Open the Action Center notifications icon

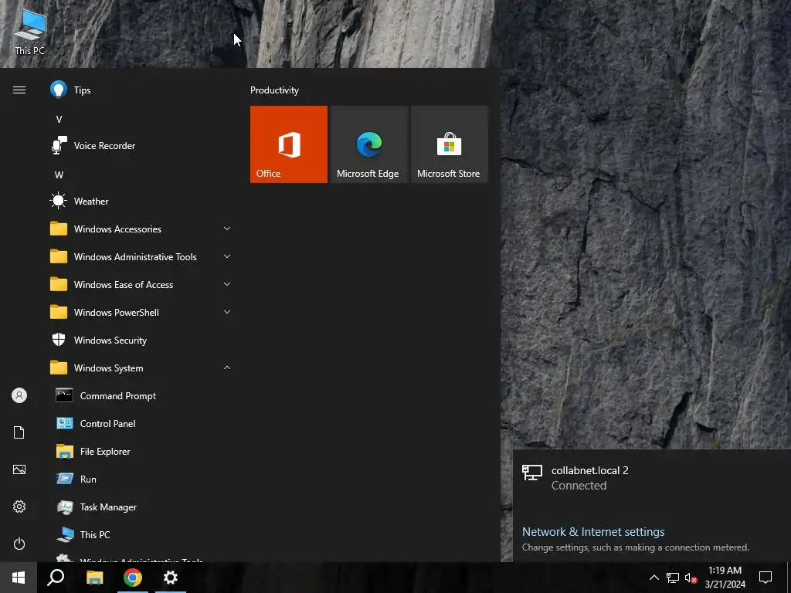click(x=766, y=578)
